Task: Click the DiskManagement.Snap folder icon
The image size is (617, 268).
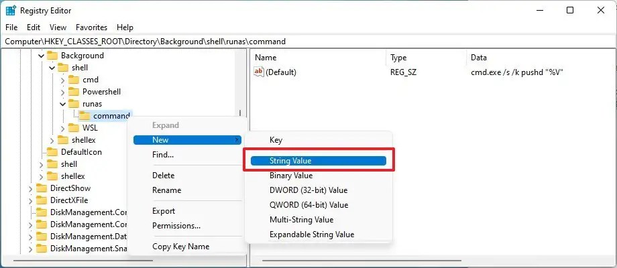Action: click(42, 249)
